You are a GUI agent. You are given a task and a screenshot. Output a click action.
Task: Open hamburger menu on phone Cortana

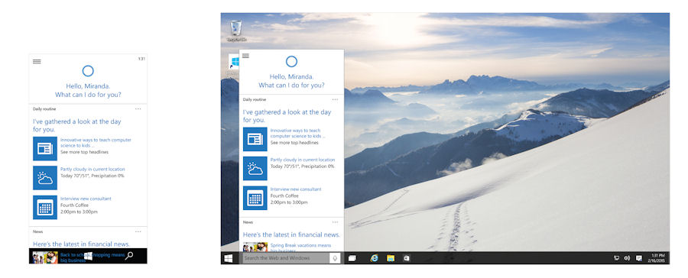point(37,61)
